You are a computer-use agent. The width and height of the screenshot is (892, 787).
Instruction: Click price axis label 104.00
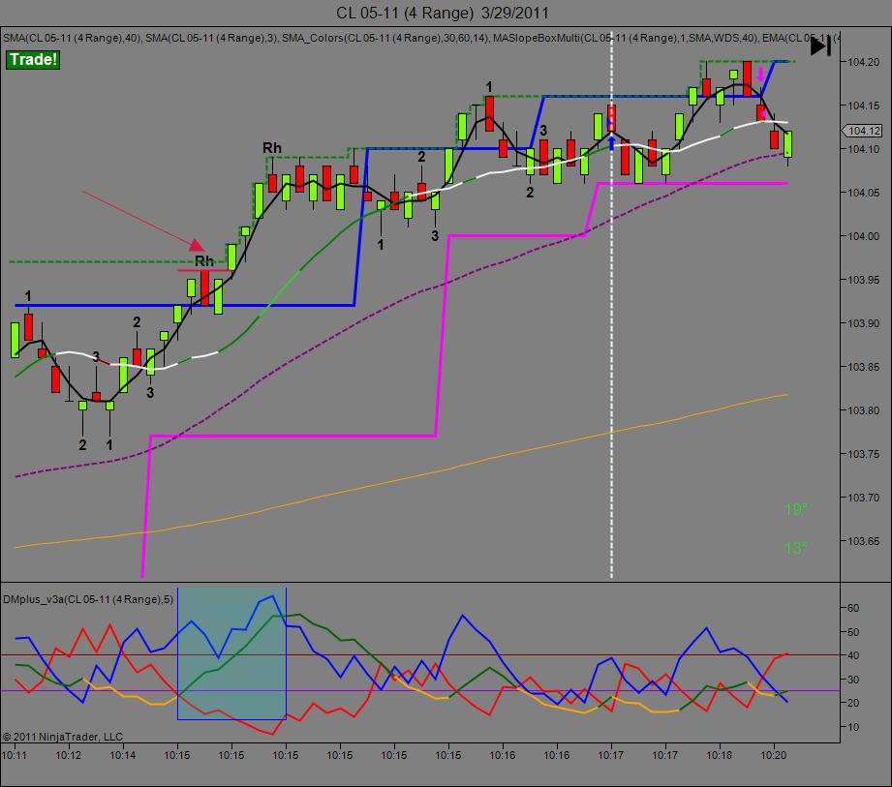pos(863,236)
